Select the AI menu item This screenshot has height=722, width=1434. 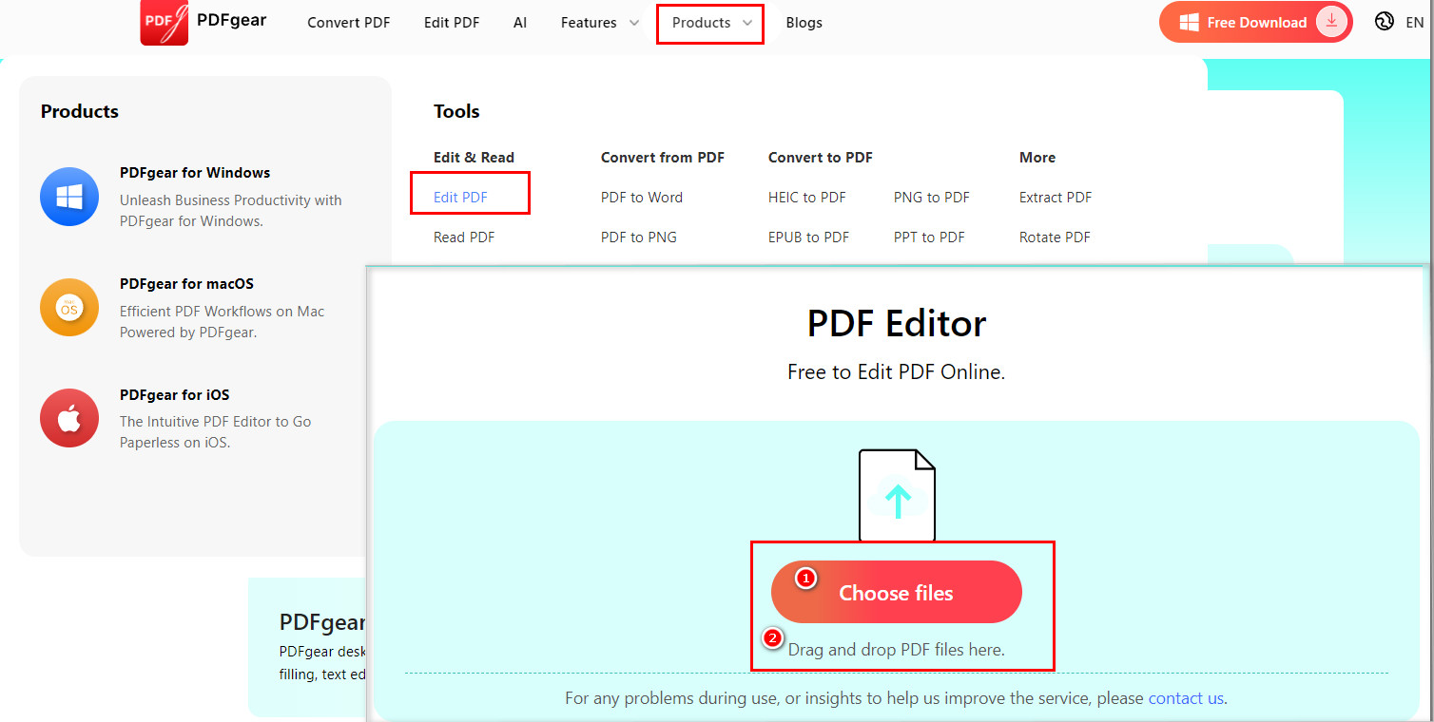tap(520, 23)
